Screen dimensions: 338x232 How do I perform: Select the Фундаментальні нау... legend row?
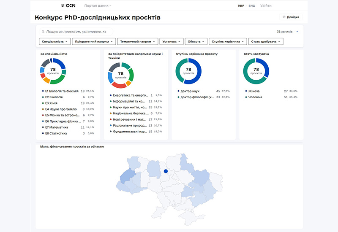point(136,131)
